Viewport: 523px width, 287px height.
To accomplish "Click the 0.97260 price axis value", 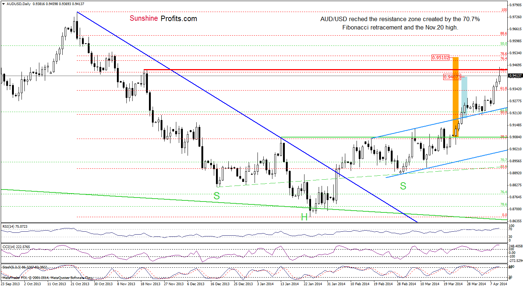I will tap(516, 17).
